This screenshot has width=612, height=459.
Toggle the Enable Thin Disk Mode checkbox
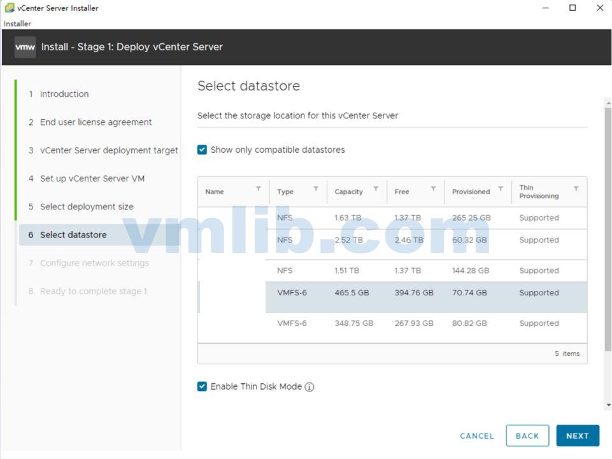click(x=202, y=386)
